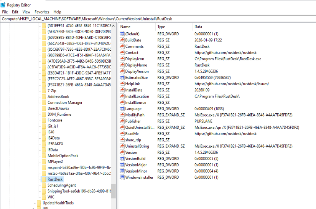Screen dimensions: 316x209
Task: Click the 2026-01-09 17:22 BuildDate data
Action: (208, 40)
